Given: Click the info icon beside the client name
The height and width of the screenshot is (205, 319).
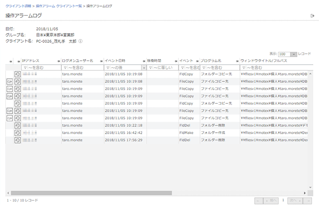Looking at the screenshot, I should point(81,41).
